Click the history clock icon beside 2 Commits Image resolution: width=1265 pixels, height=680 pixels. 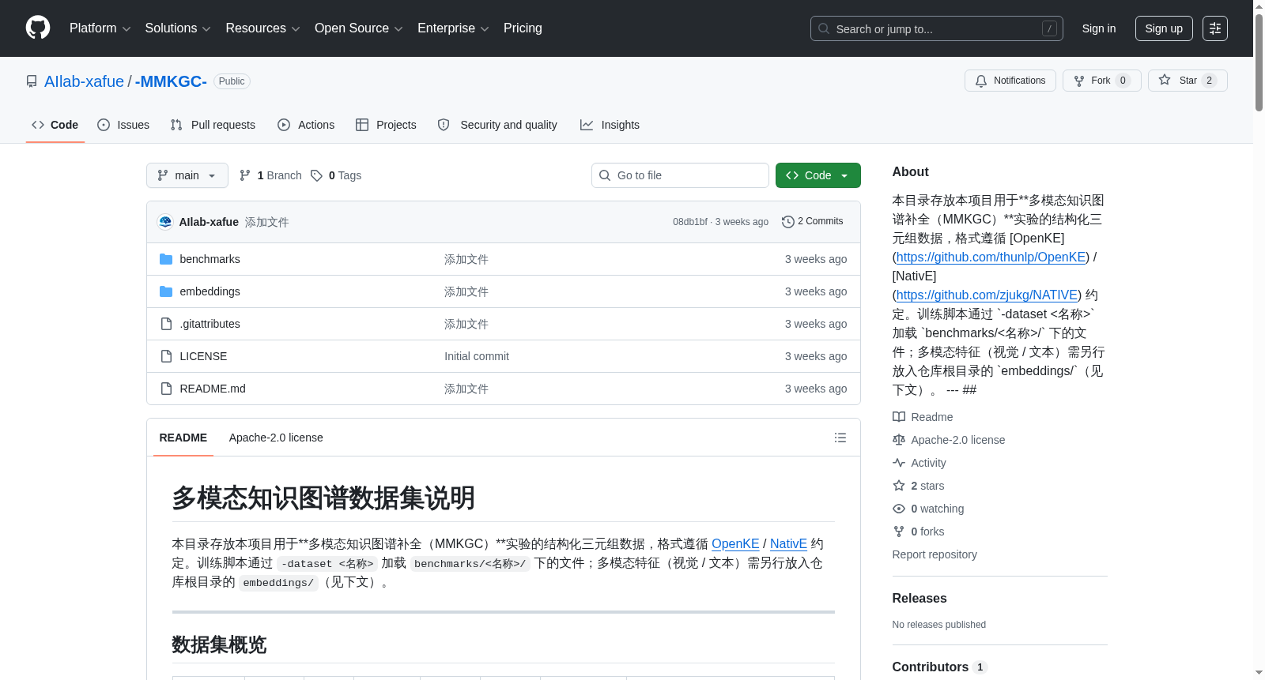[x=787, y=222]
